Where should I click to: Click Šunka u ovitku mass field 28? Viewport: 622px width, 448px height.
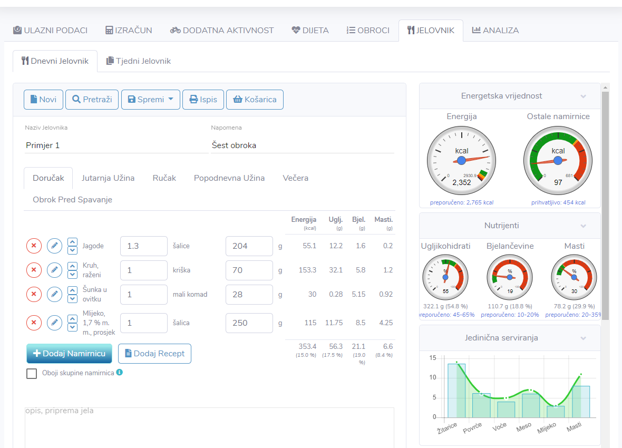pyautogui.click(x=249, y=295)
